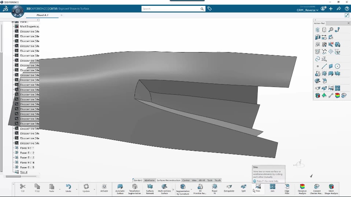The height and width of the screenshot is (197, 351).
Task: Add a new tab with the plus button
Action: (x=61, y=15)
